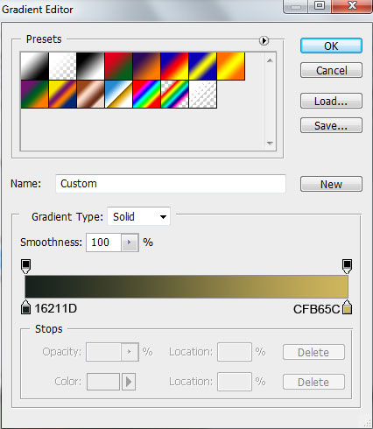Choose the chrome gradient preset

[118, 94]
